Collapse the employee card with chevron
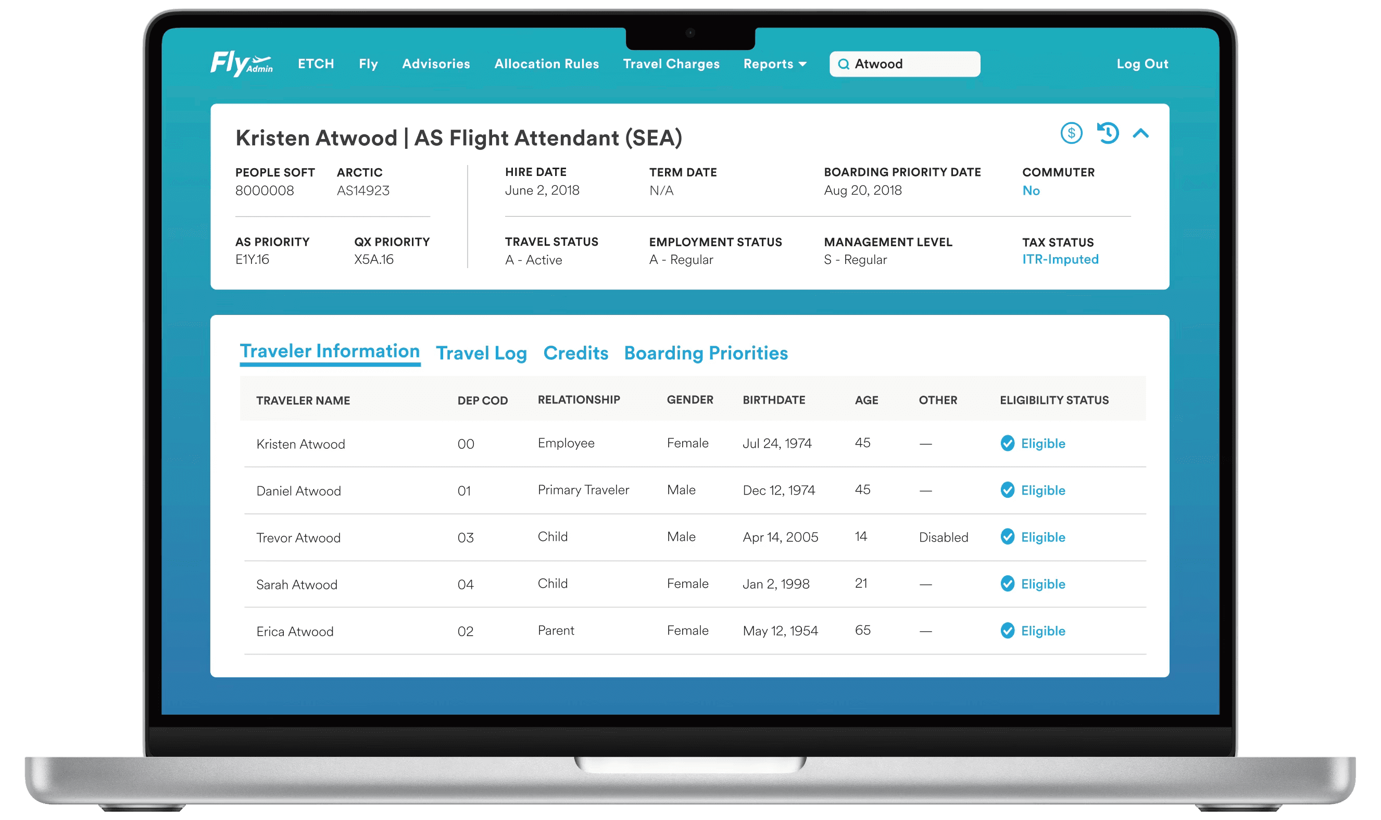This screenshot has width=1381, height=820. [1140, 133]
